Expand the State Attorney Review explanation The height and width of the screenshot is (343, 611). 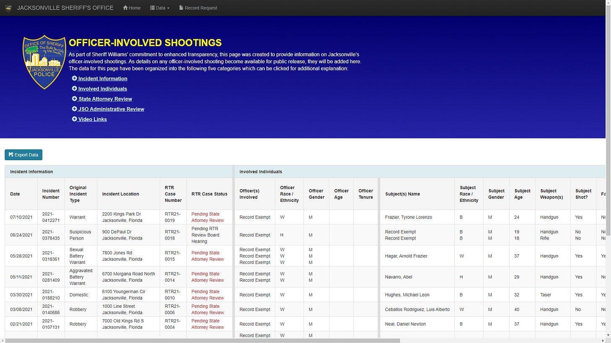pos(102,99)
